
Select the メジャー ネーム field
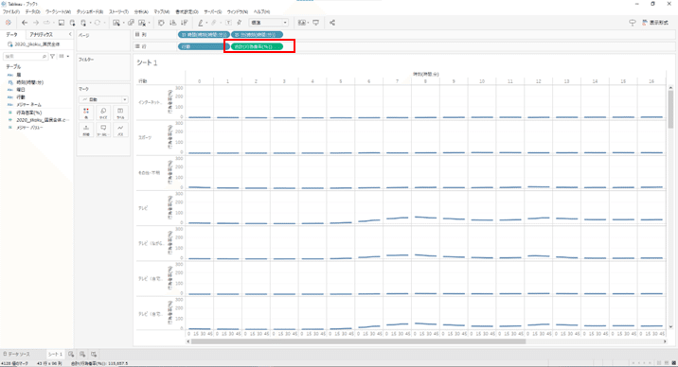tap(28, 104)
